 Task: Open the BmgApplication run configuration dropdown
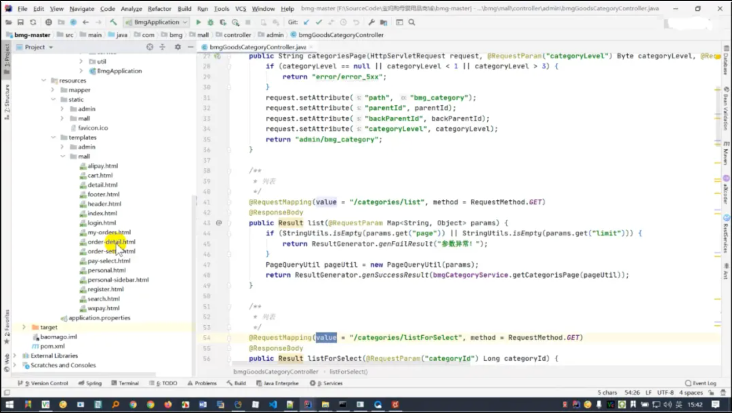click(x=157, y=22)
